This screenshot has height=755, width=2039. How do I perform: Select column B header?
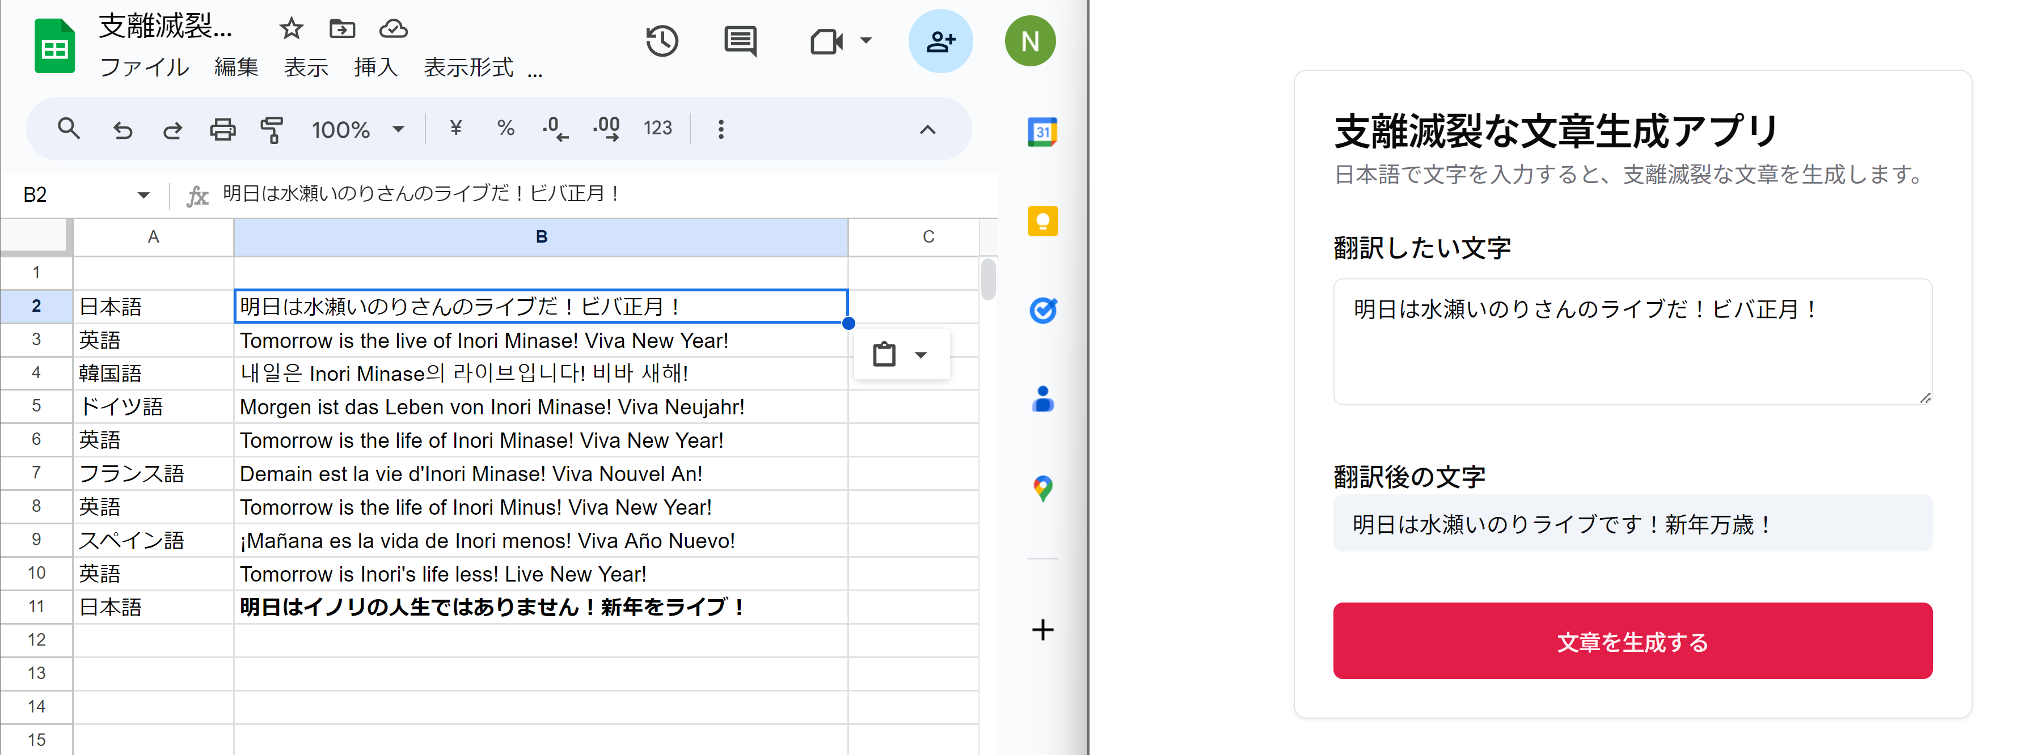(541, 236)
